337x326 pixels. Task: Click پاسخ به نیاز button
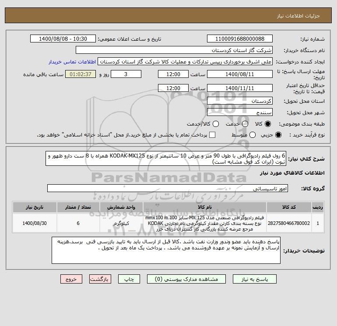(254, 279)
